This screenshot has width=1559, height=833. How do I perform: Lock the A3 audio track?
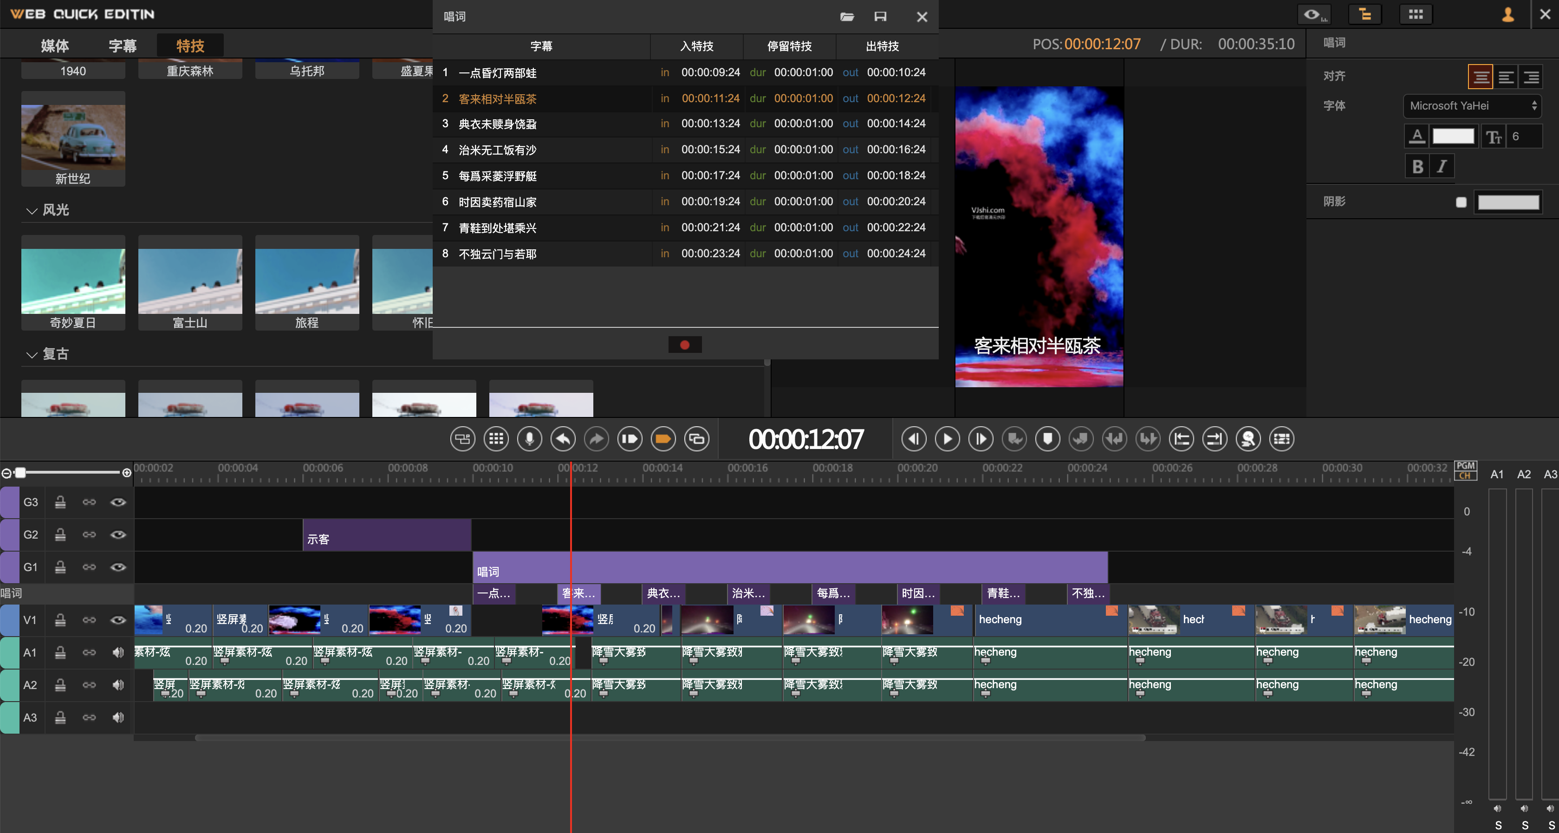[60, 718]
